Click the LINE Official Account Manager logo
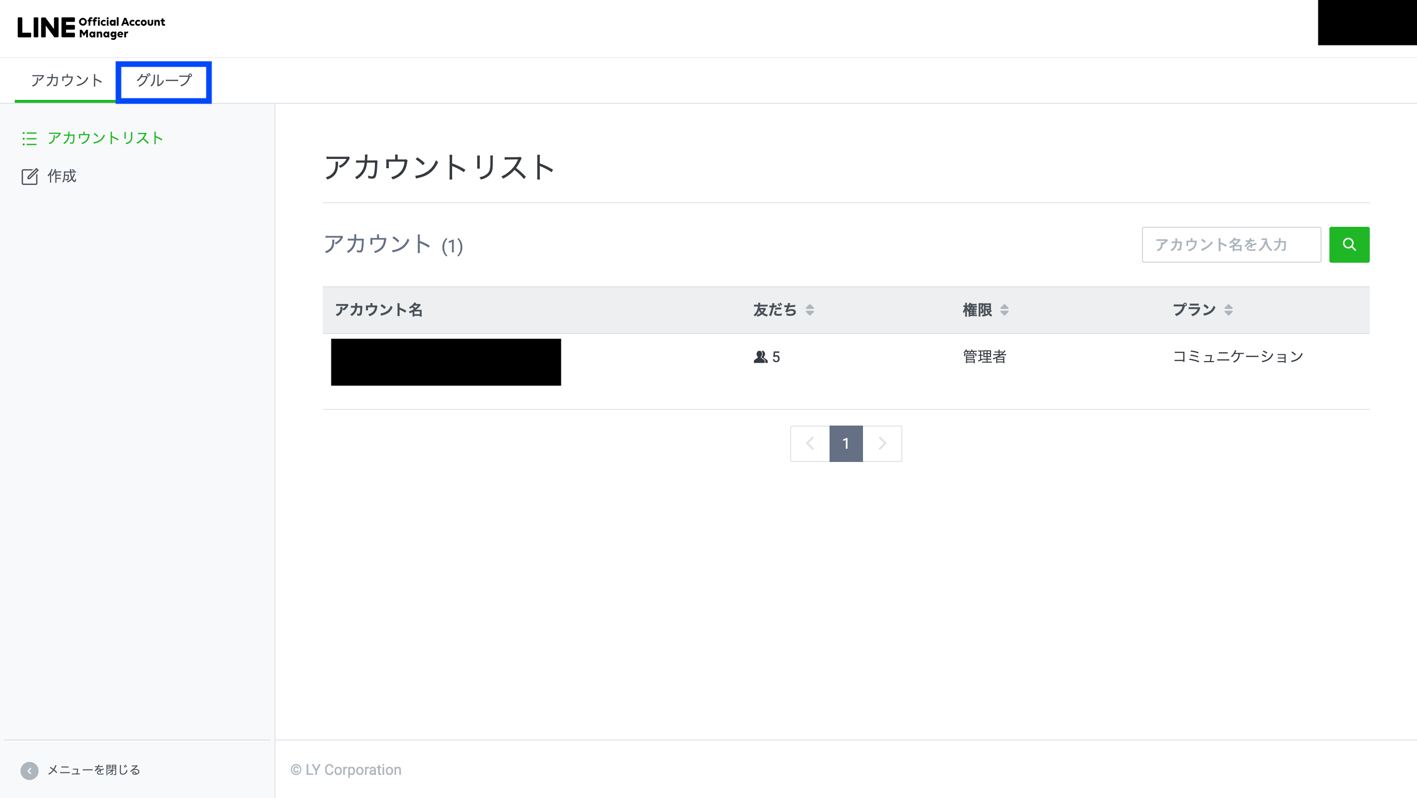This screenshot has width=1417, height=798. click(x=92, y=28)
